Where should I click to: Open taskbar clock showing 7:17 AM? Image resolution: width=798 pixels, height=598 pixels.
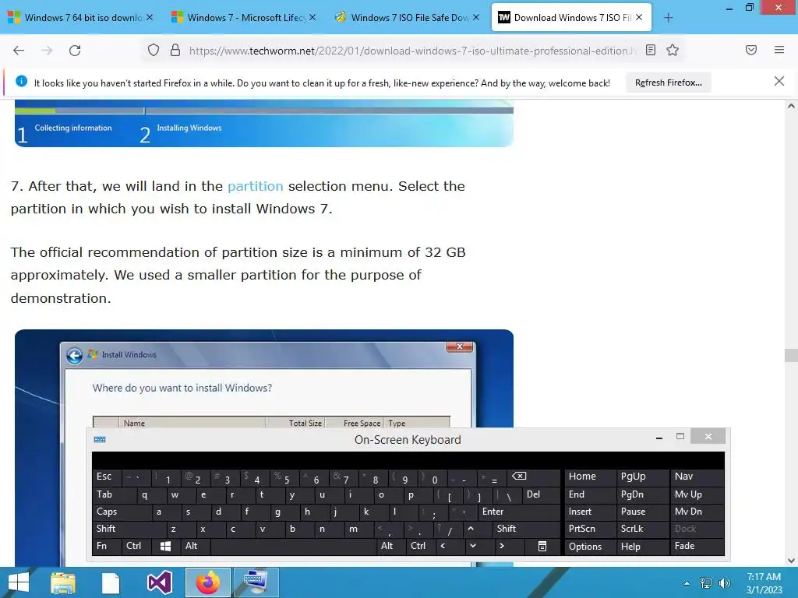[764, 583]
